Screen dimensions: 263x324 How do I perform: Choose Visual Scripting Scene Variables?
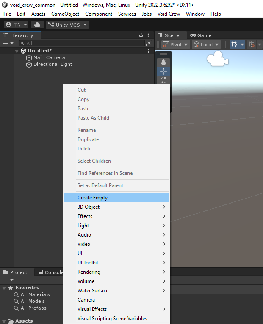point(116,319)
